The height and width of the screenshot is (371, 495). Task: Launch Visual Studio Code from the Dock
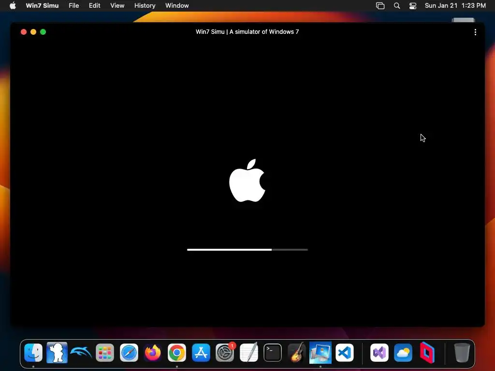click(x=344, y=352)
